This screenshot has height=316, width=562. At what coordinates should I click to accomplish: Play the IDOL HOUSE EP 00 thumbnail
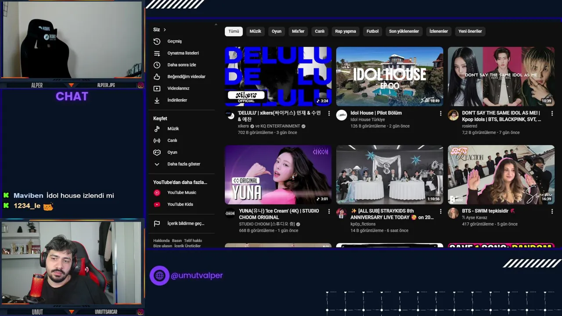click(x=389, y=76)
